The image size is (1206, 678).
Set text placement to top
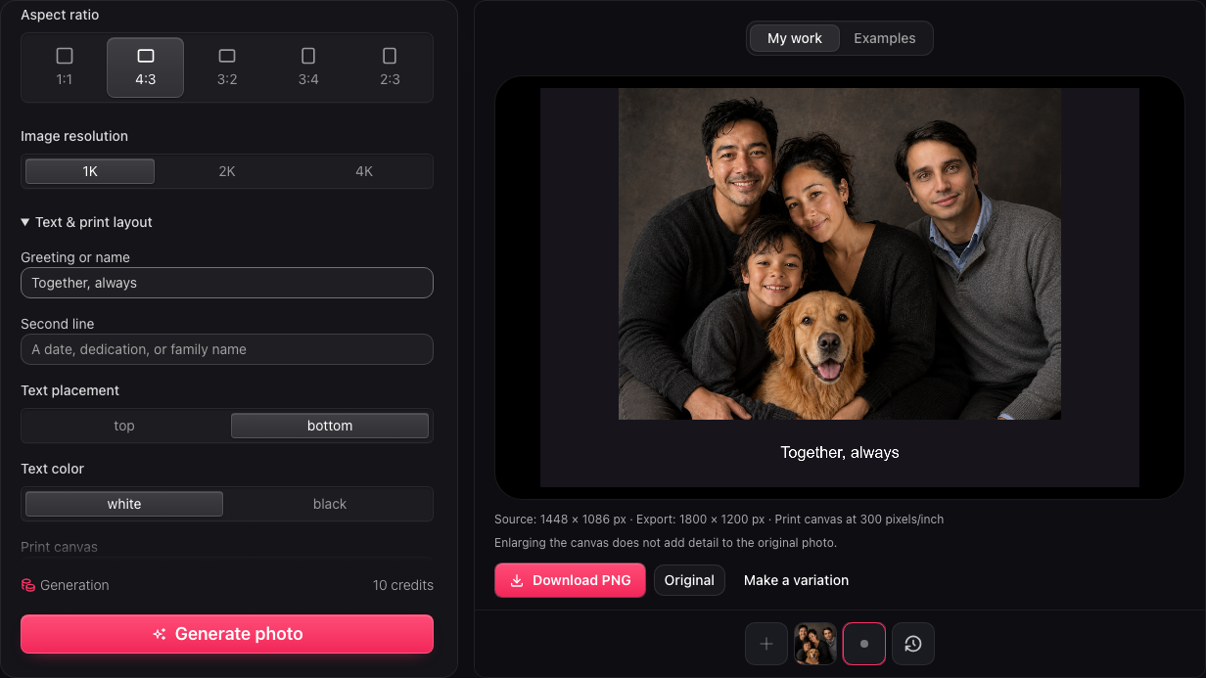[x=124, y=426]
